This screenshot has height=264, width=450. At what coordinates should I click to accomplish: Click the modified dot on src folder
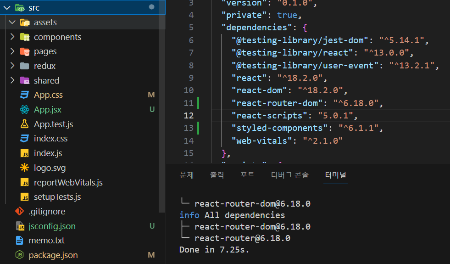(x=151, y=7)
